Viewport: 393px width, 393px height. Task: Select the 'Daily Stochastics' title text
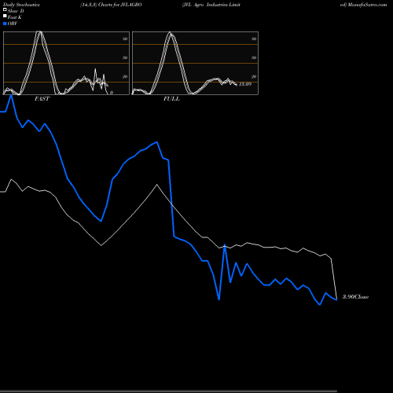click(21, 5)
